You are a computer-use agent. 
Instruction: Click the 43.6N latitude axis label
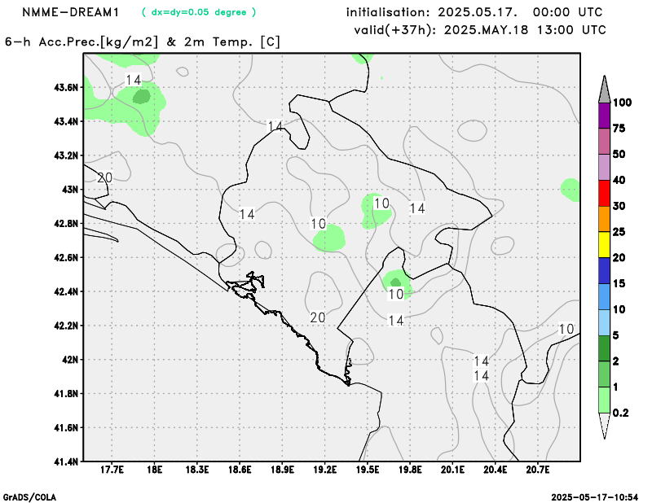coord(66,88)
